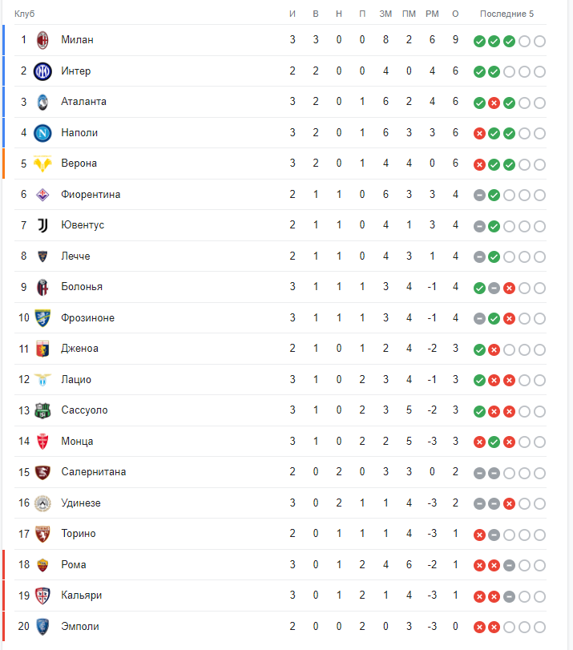Image resolution: width=573 pixels, height=650 pixels.
Task: Click Милан's first green win indicator
Action: coord(479,42)
